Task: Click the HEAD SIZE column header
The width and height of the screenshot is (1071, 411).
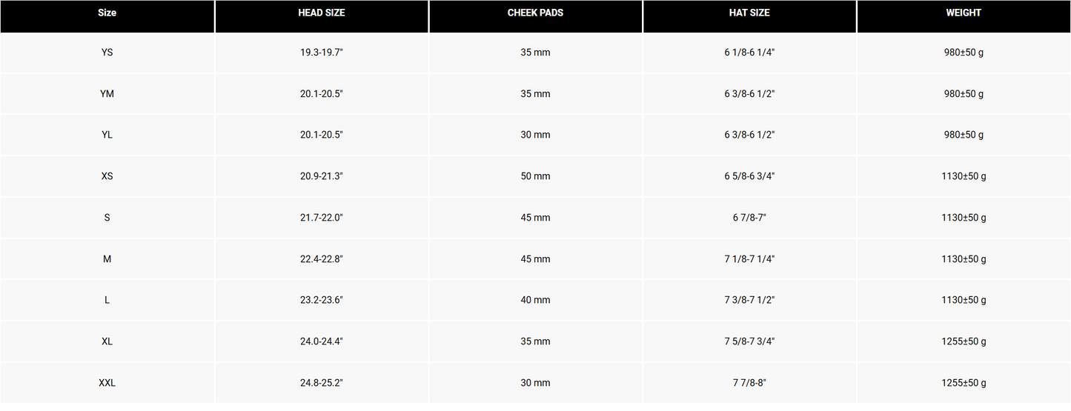Action: 321,13
